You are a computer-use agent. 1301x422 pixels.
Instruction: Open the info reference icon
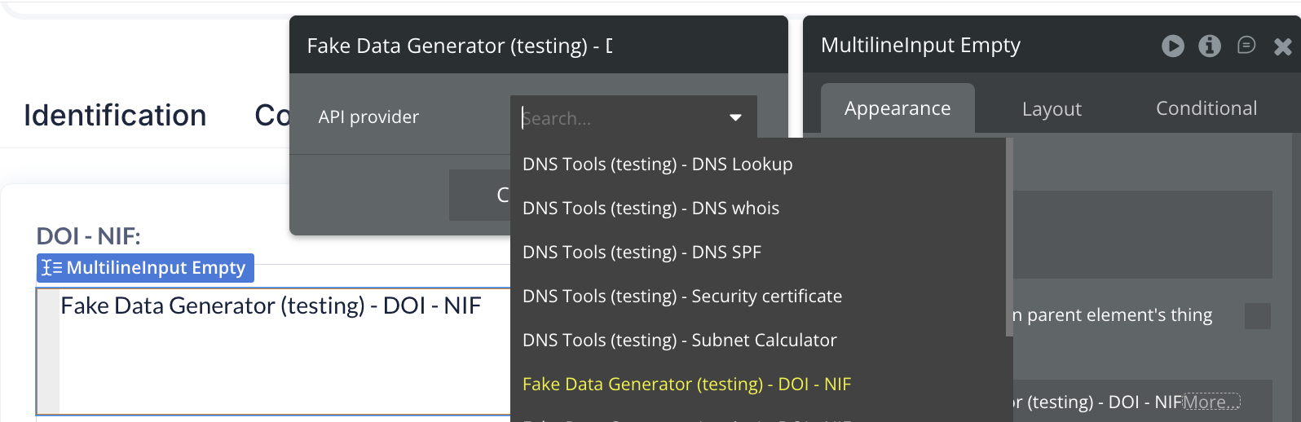coord(1210,46)
